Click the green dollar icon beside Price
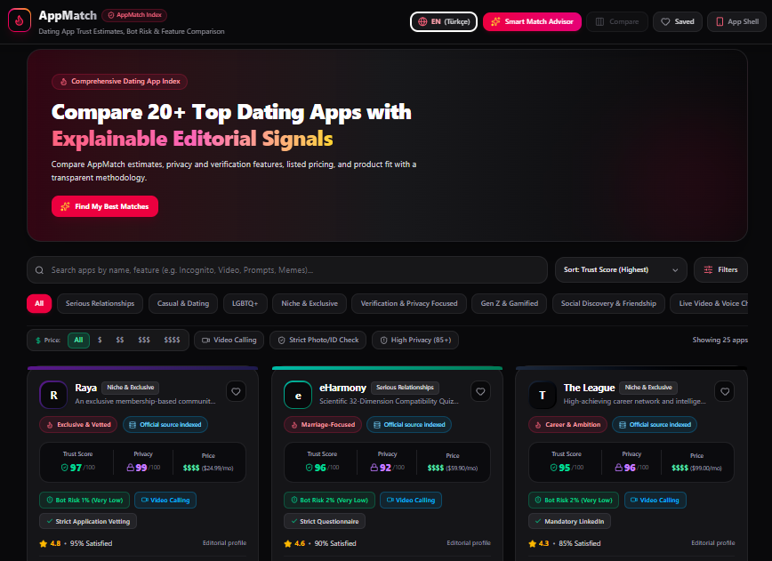This screenshot has height=561, width=772. coord(38,341)
